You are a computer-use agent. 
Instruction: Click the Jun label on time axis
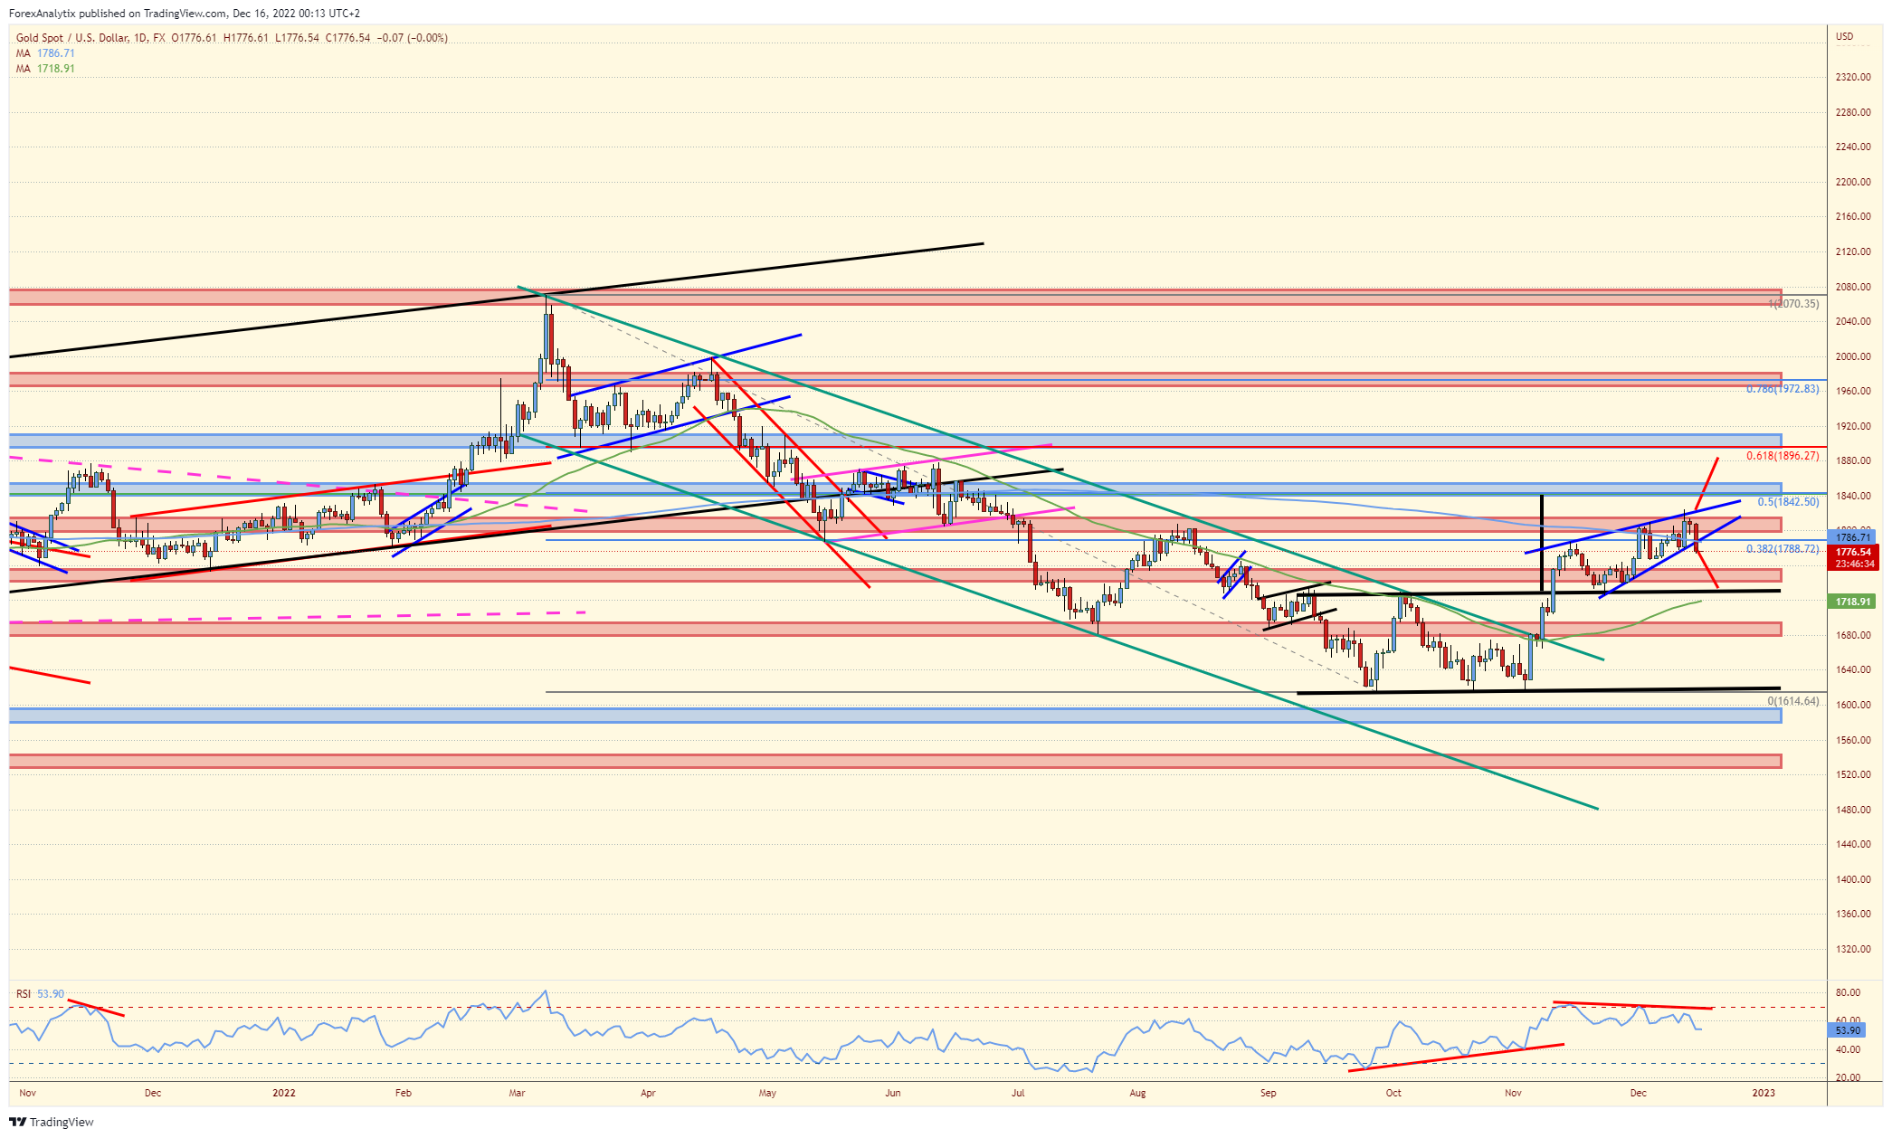[x=893, y=1093]
